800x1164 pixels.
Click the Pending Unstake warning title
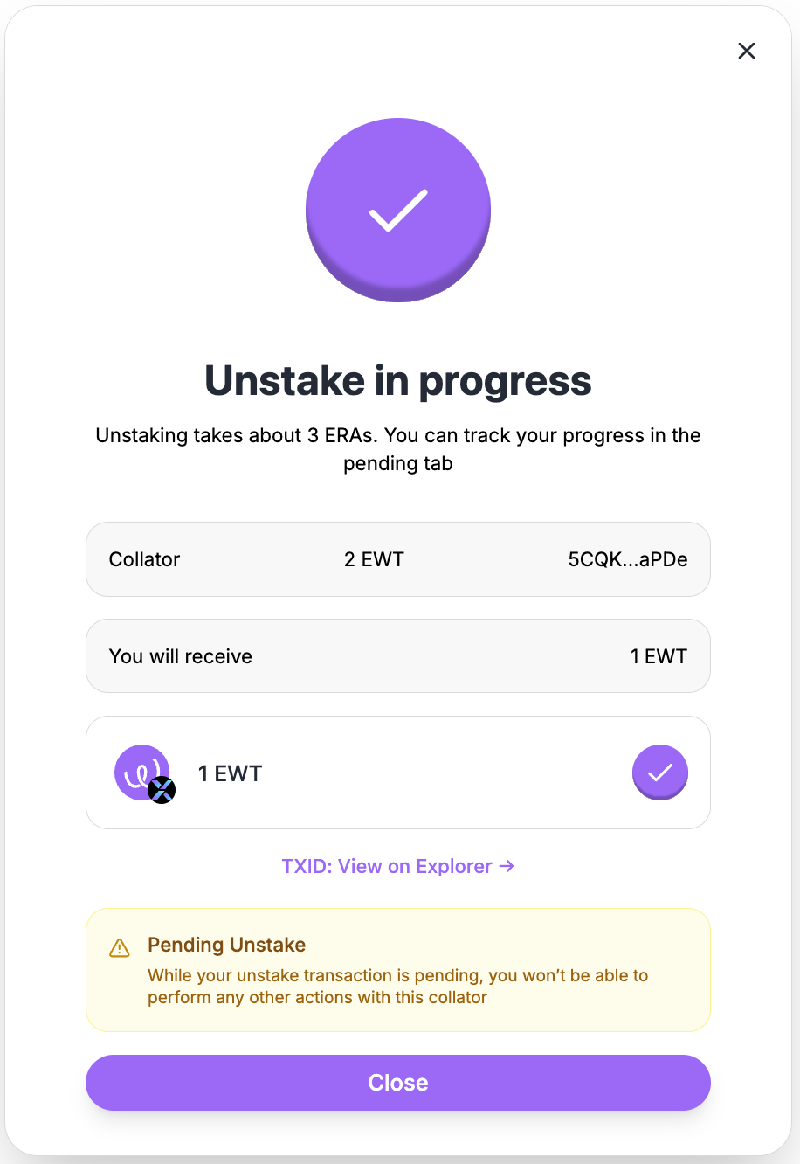(x=226, y=945)
